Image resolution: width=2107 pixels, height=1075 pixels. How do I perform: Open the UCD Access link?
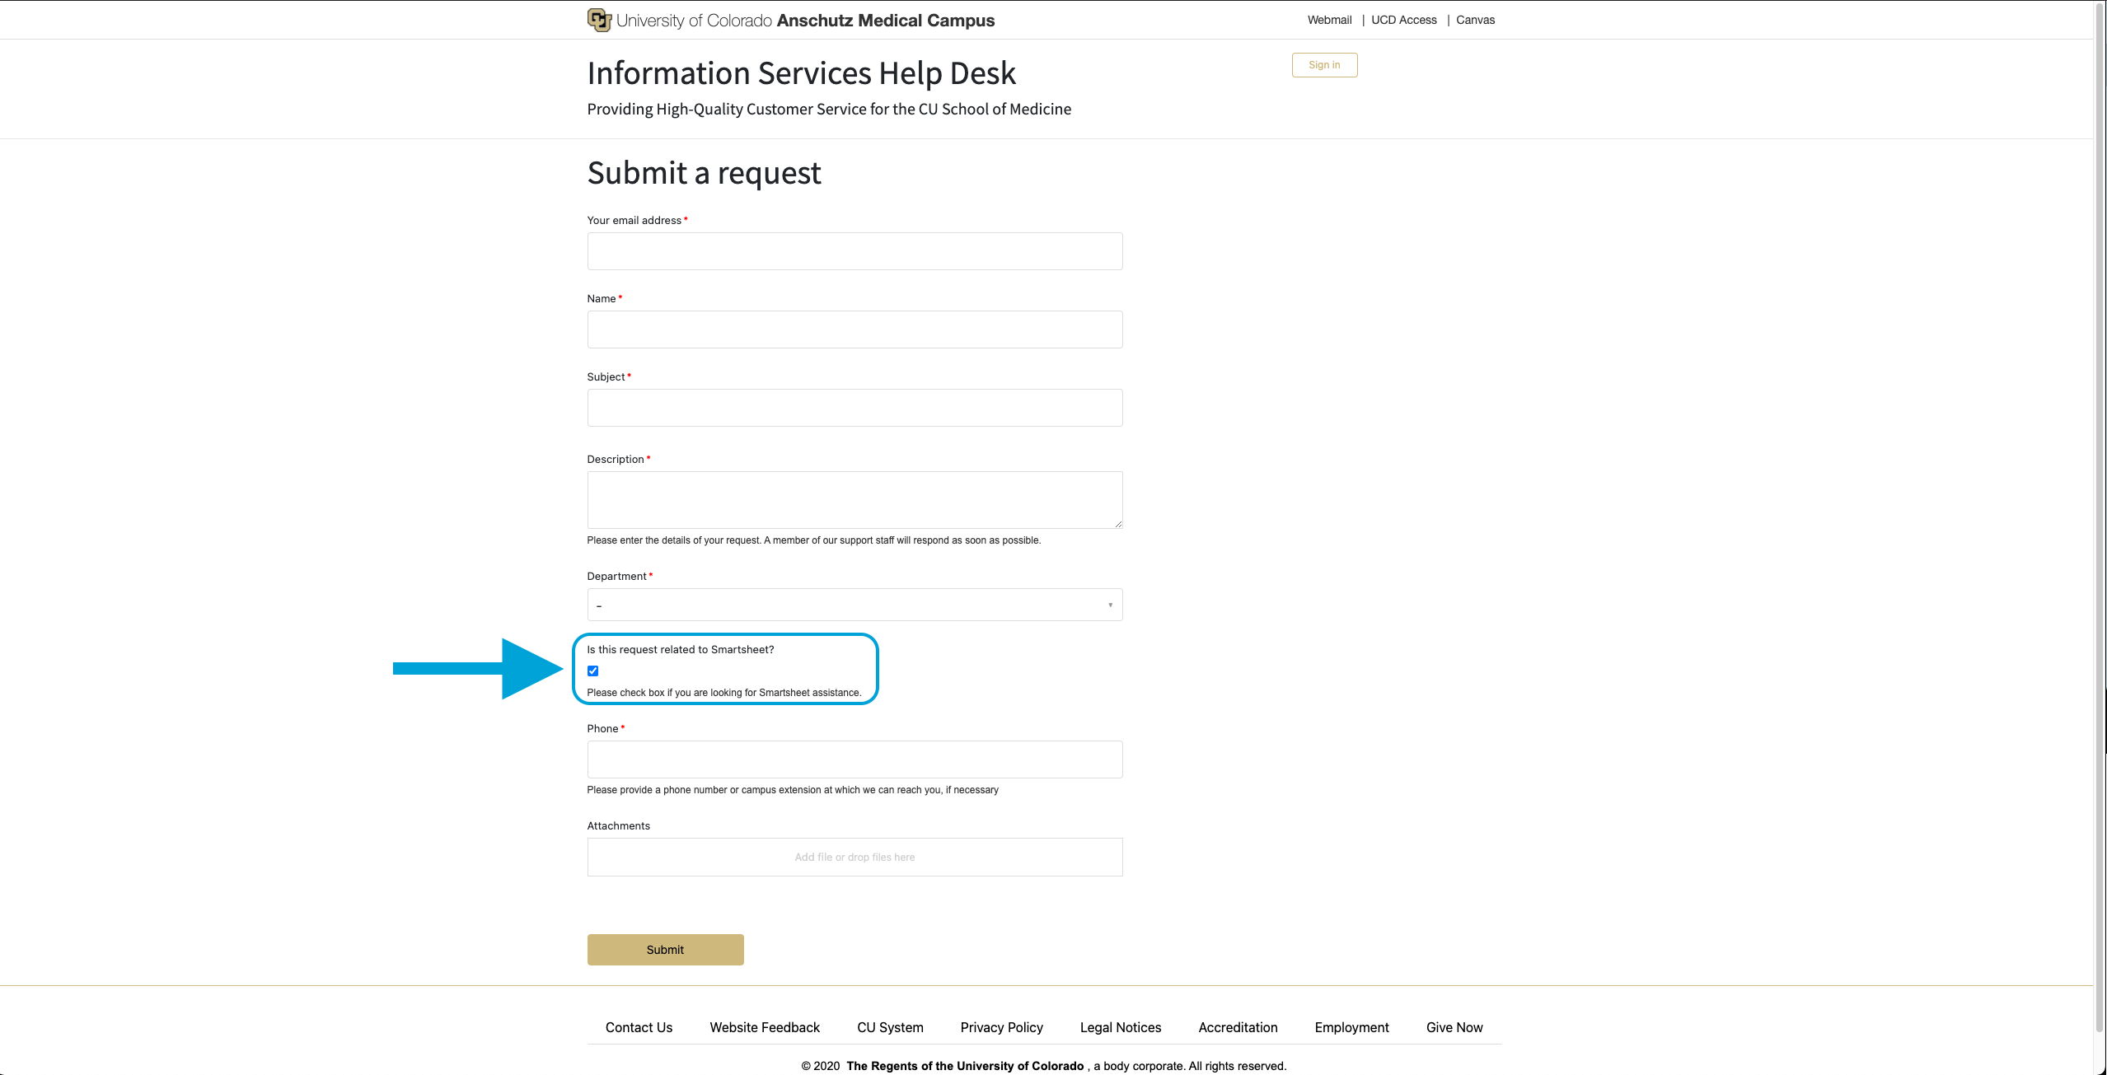[1403, 20]
